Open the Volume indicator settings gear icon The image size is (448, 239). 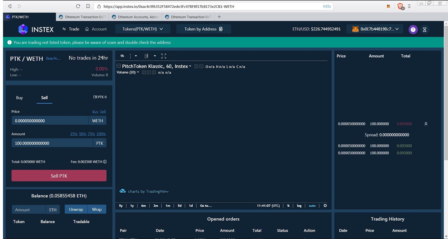tap(149, 72)
